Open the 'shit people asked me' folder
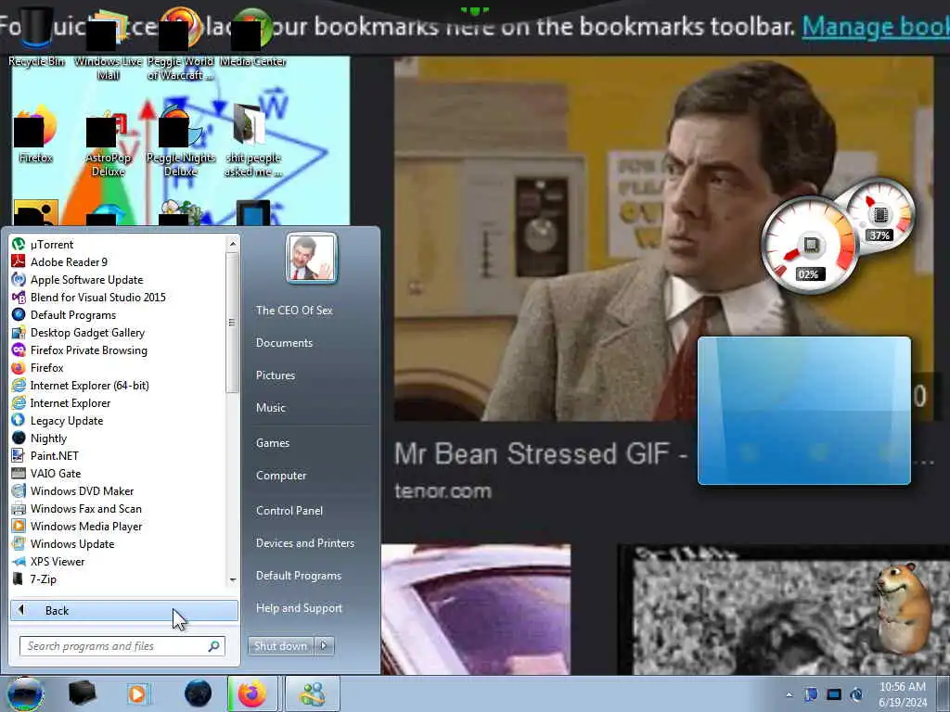This screenshot has height=712, width=950. point(253,141)
